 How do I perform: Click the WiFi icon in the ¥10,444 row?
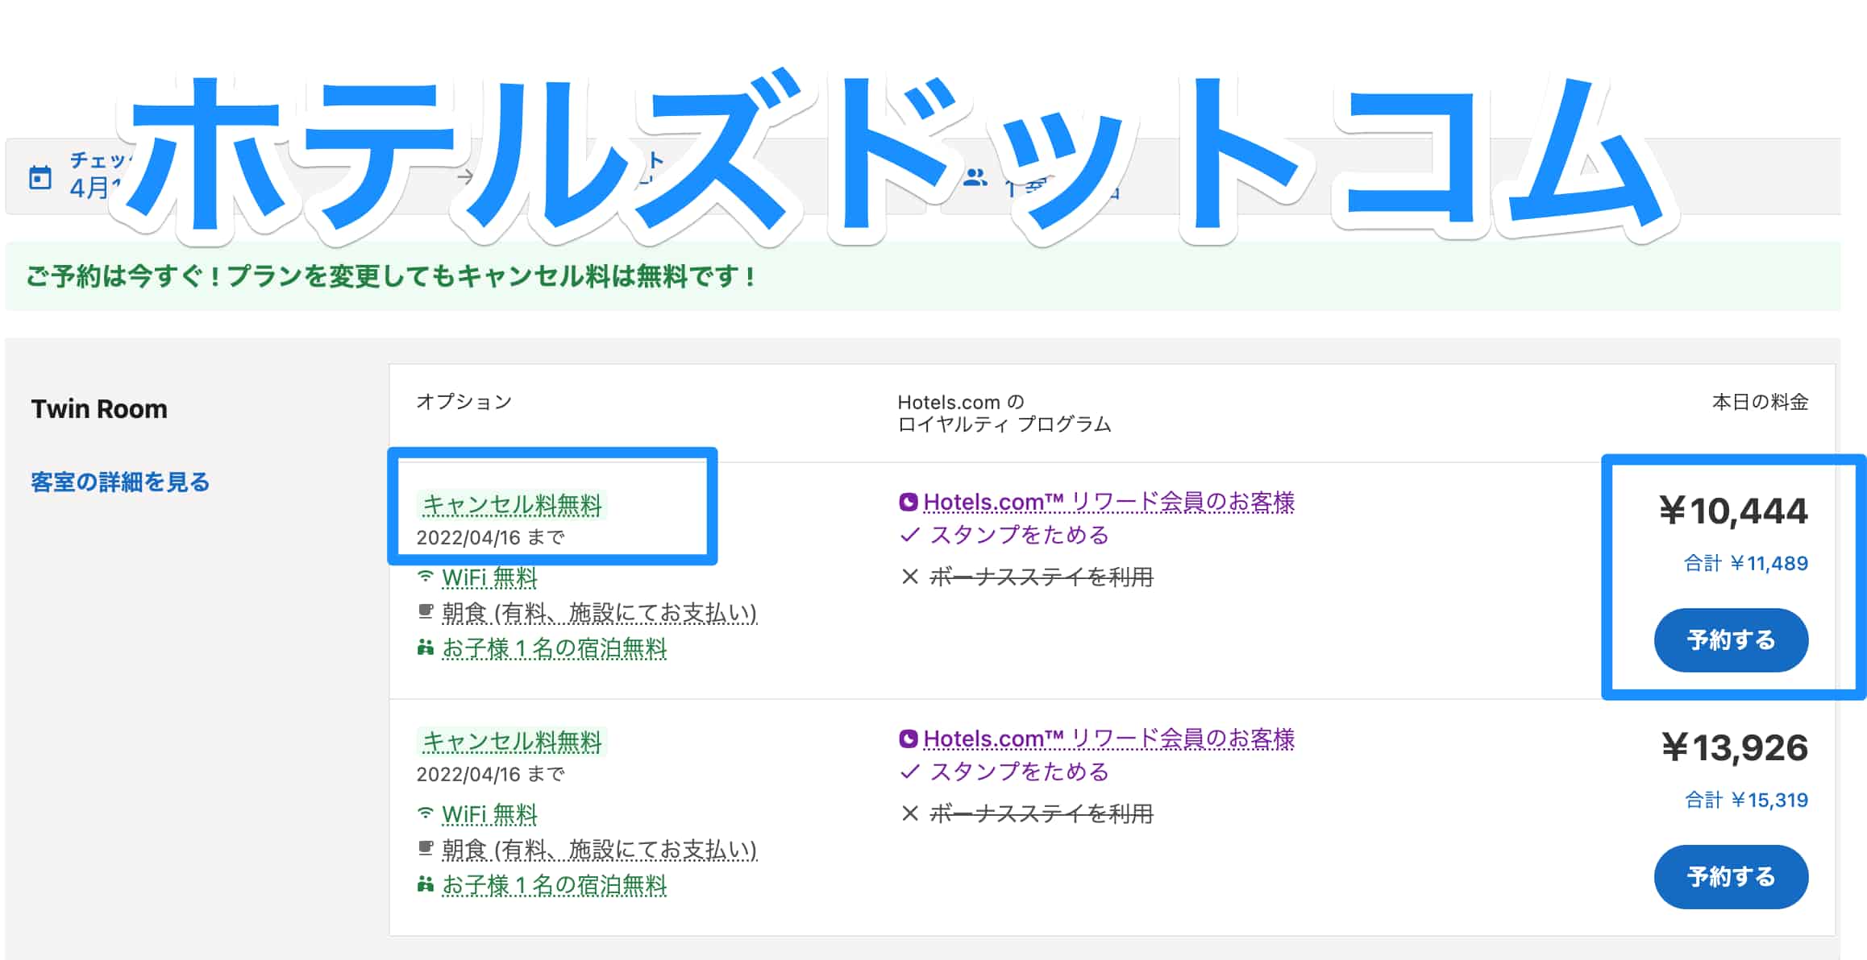click(x=426, y=576)
